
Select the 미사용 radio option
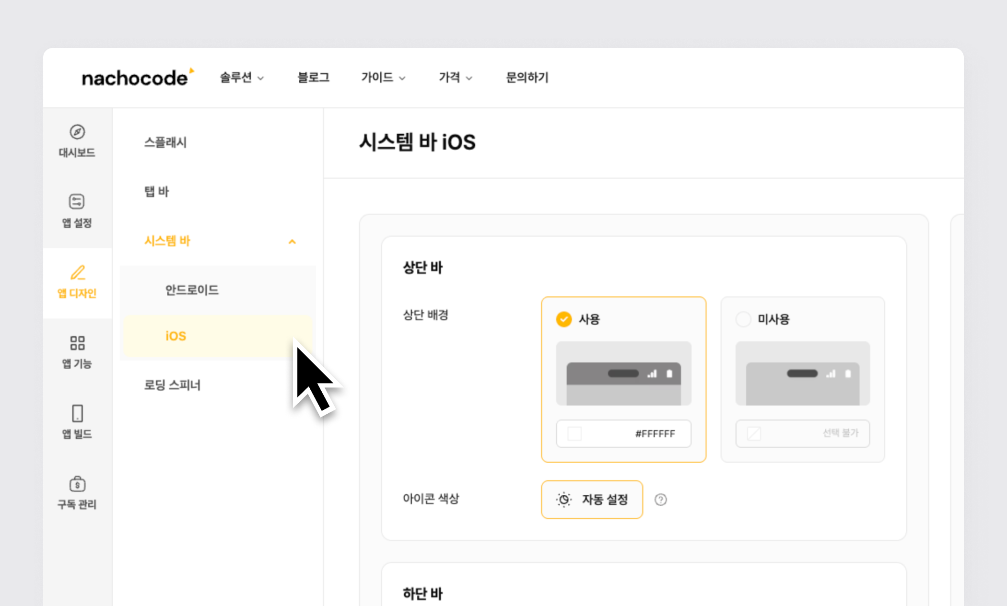[743, 319]
